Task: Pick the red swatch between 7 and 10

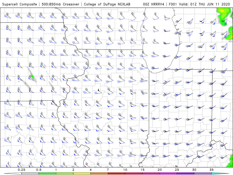Action: (116, 174)
